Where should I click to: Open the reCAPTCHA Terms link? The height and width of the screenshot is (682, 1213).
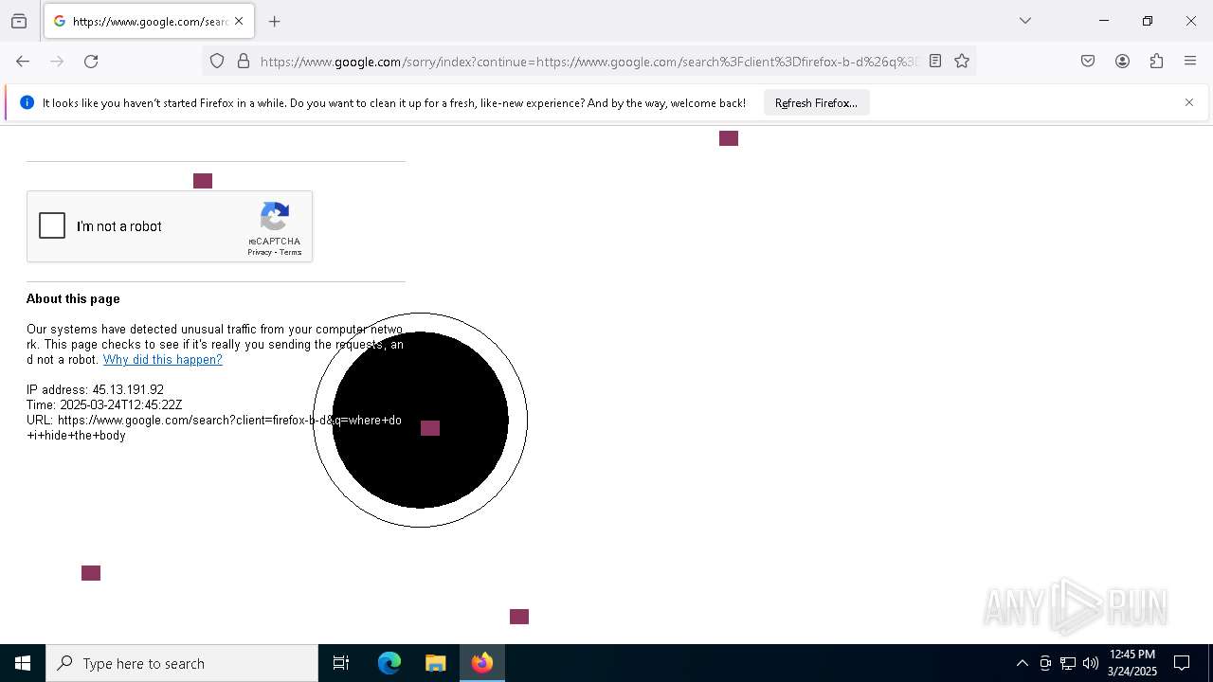pyautogui.click(x=290, y=252)
